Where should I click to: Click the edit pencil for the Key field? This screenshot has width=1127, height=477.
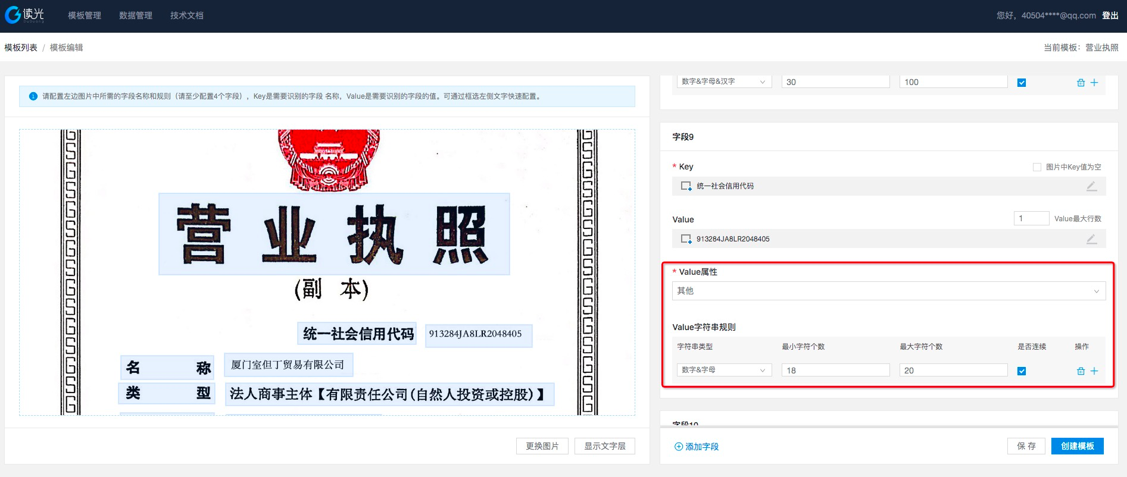coord(1091,186)
